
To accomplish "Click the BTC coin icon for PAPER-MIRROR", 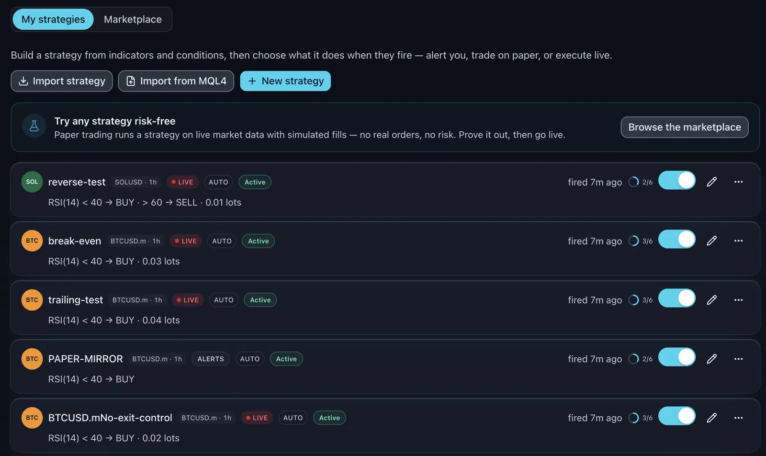I will (x=32, y=359).
